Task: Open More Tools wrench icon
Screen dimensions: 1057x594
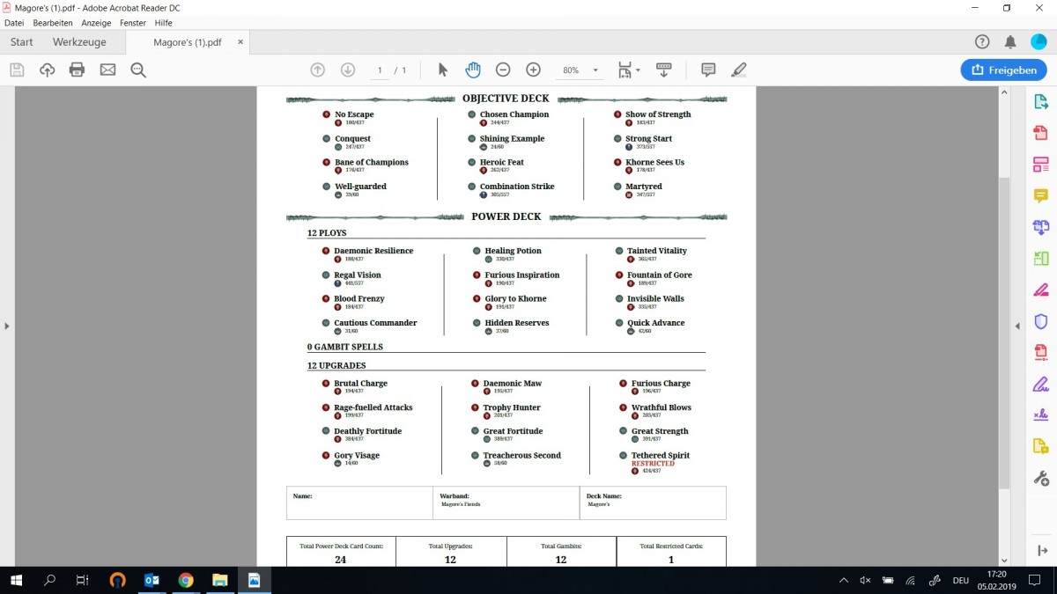Action: (1041, 478)
